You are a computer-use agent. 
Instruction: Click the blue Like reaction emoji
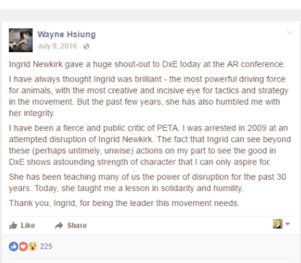point(13,246)
